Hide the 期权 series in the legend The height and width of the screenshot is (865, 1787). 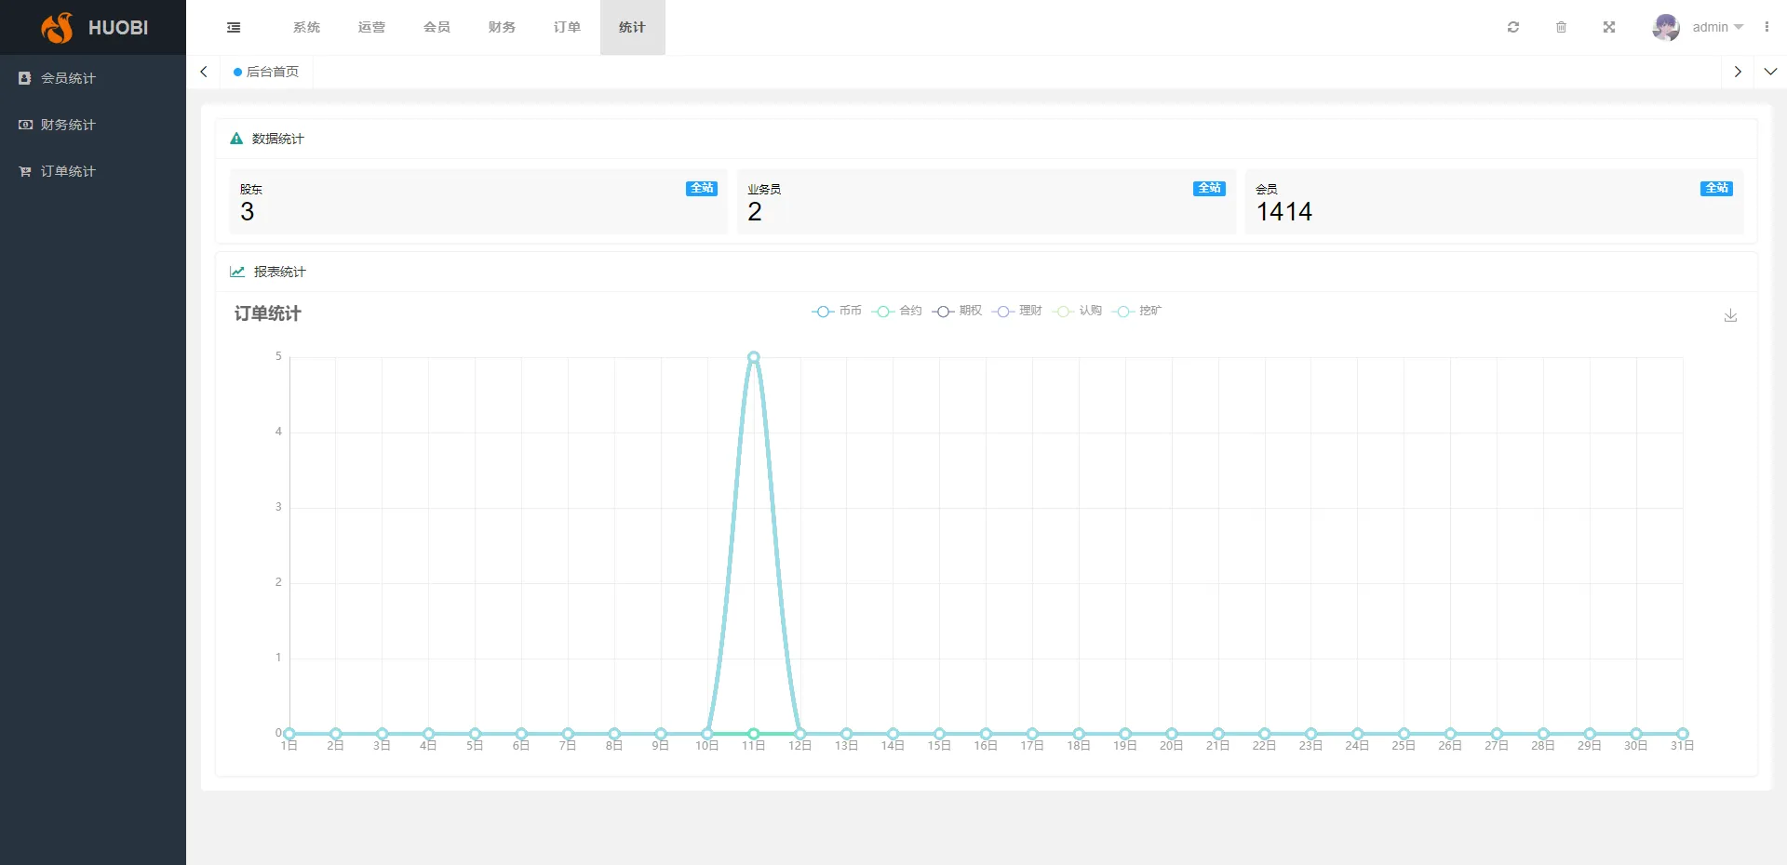[958, 311]
